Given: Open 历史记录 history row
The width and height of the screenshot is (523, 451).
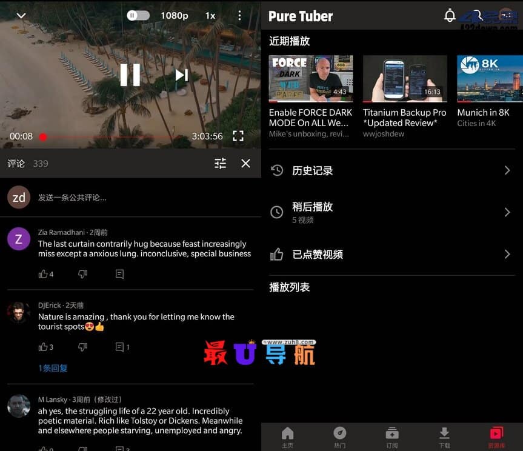Looking at the screenshot, I should (391, 170).
